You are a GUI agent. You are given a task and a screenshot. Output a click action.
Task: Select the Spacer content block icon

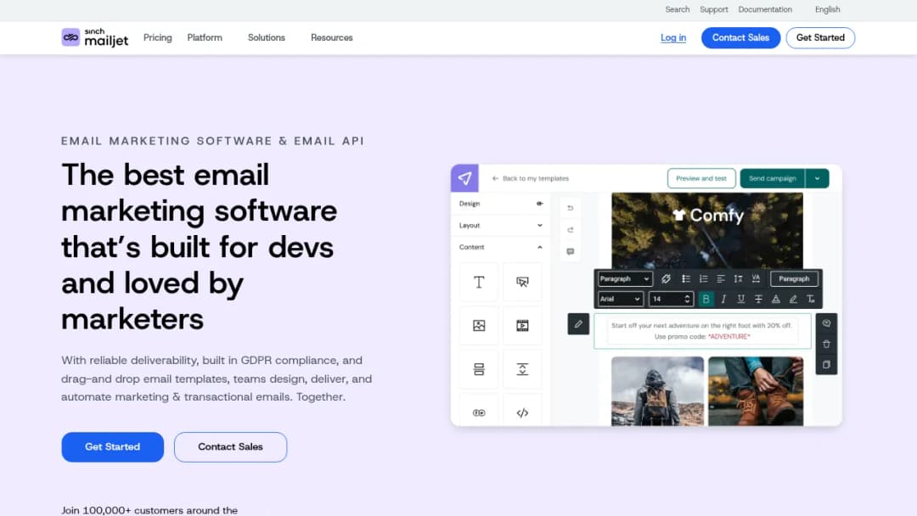pyautogui.click(x=522, y=369)
